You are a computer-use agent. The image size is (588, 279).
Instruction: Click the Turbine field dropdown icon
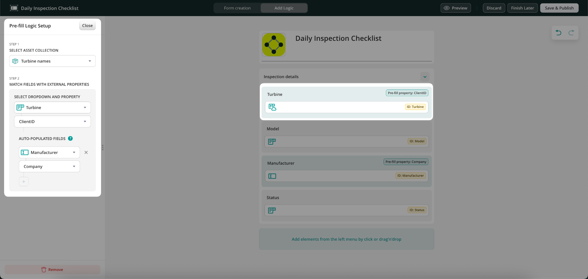(x=272, y=107)
